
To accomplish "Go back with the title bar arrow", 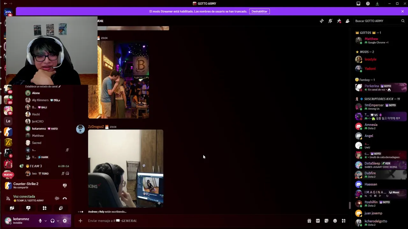I will point(5,3).
